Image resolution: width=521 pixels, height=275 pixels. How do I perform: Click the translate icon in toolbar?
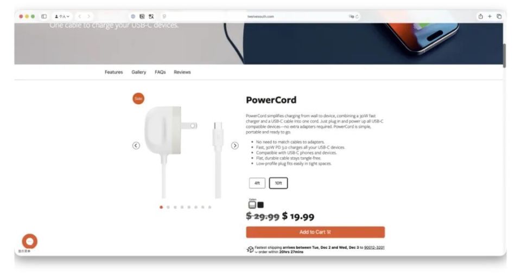(151, 16)
